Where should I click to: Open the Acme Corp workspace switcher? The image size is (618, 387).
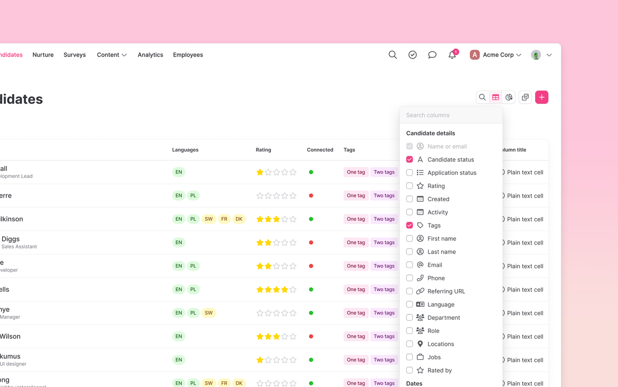(x=496, y=55)
